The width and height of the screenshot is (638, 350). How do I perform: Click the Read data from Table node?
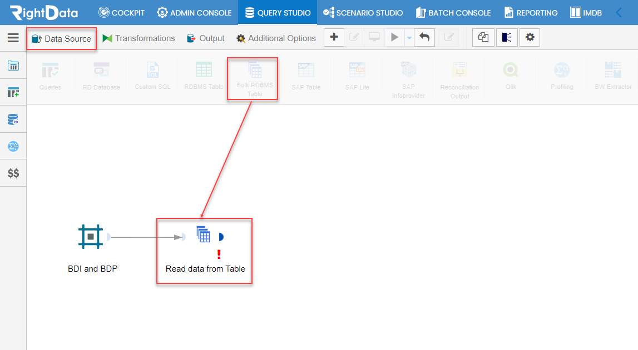tap(205, 250)
